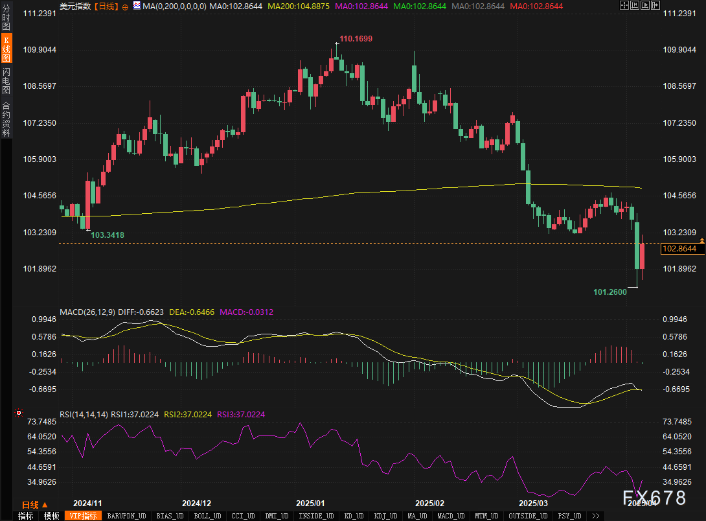The image size is (706, 521).
Task: Expand more indicators with the >> button
Action: click(596, 516)
